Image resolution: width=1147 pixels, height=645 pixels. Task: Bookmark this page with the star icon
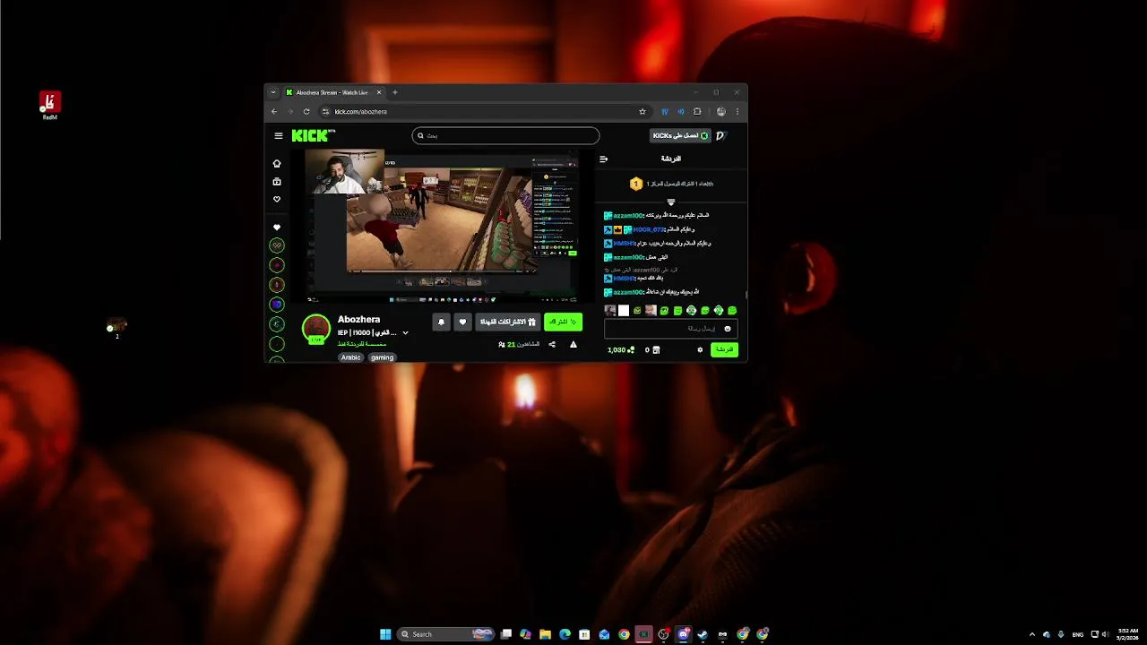pyautogui.click(x=642, y=112)
